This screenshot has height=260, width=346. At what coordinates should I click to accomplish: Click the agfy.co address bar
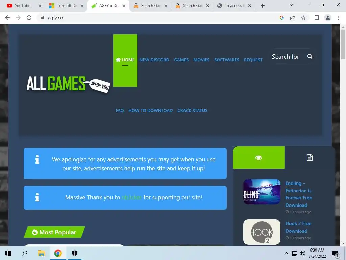point(159,18)
